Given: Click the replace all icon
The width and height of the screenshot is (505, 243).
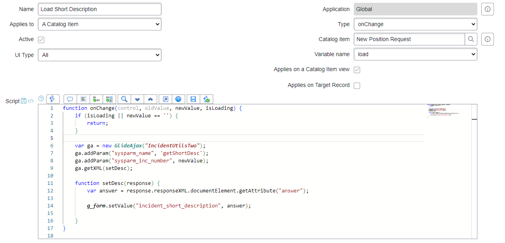Looking at the screenshot, I should tap(109, 99).
